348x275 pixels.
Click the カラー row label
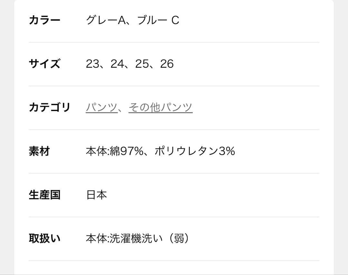(44, 21)
